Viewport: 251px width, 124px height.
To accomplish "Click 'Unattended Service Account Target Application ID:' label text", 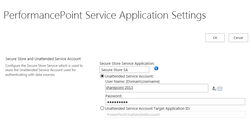I will click(x=147, y=108).
